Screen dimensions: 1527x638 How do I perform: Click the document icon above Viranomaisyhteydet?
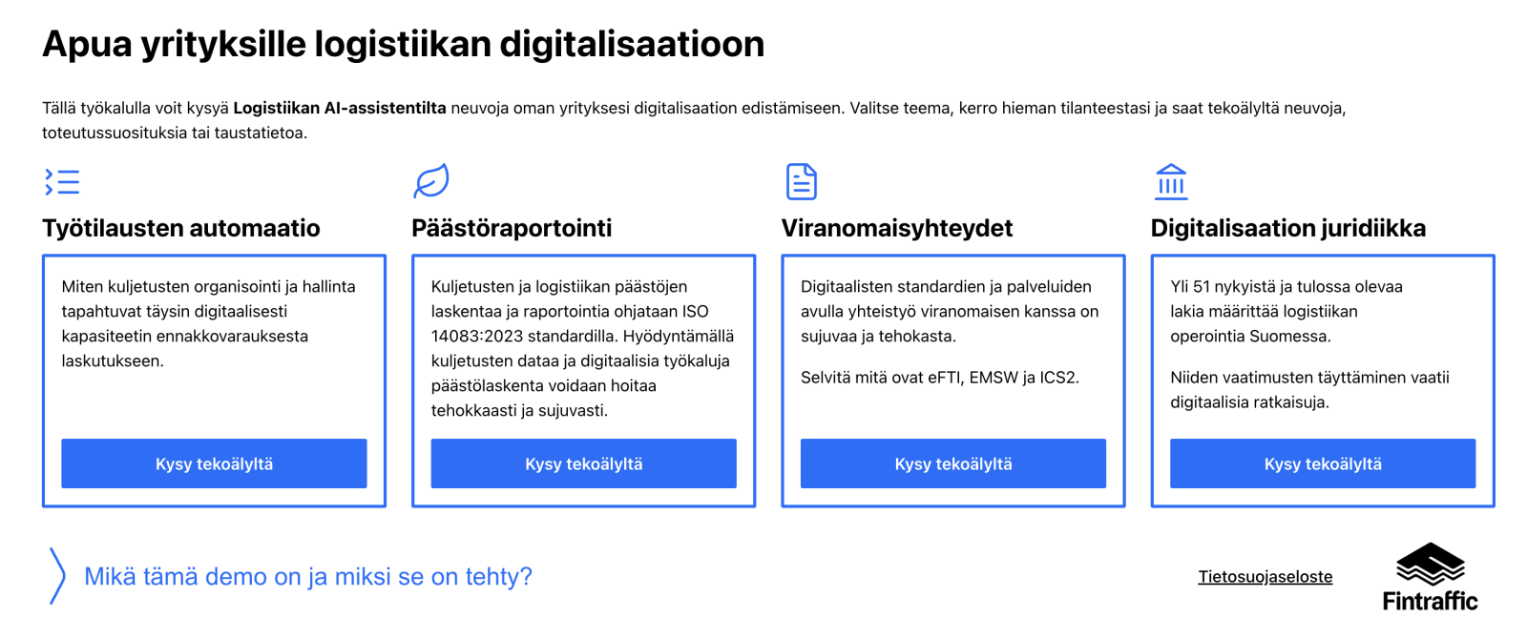802,181
